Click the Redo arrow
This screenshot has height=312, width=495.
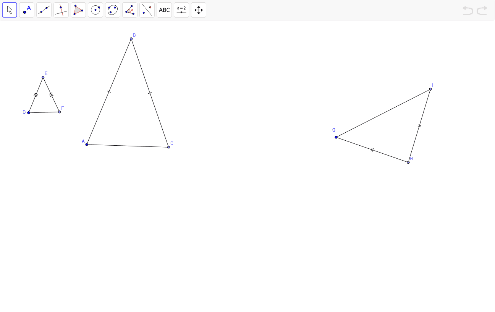click(x=482, y=10)
